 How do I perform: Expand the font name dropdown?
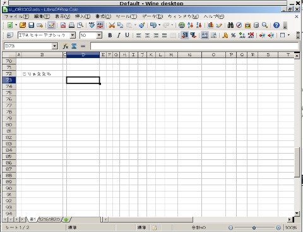tap(73, 35)
